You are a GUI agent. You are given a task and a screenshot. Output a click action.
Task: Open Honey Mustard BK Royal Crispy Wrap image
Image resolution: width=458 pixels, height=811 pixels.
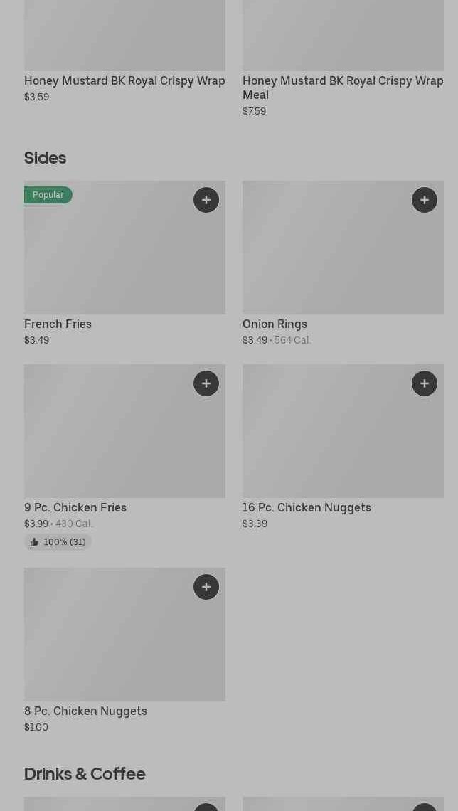click(x=124, y=36)
